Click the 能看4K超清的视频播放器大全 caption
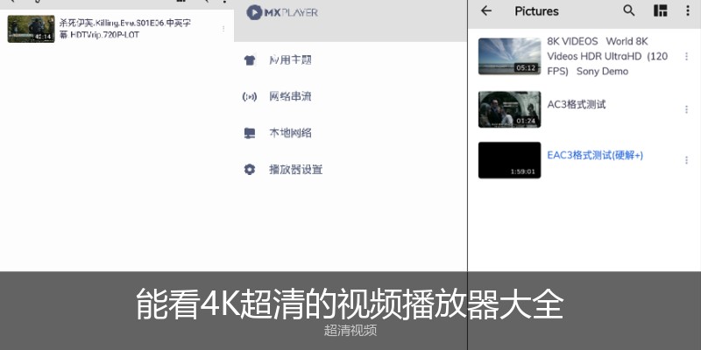The width and height of the screenshot is (701, 350). (350, 304)
